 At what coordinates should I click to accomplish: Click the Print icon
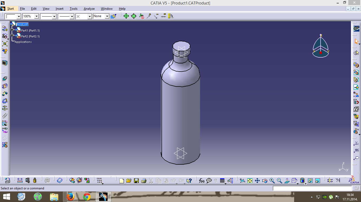144,181
